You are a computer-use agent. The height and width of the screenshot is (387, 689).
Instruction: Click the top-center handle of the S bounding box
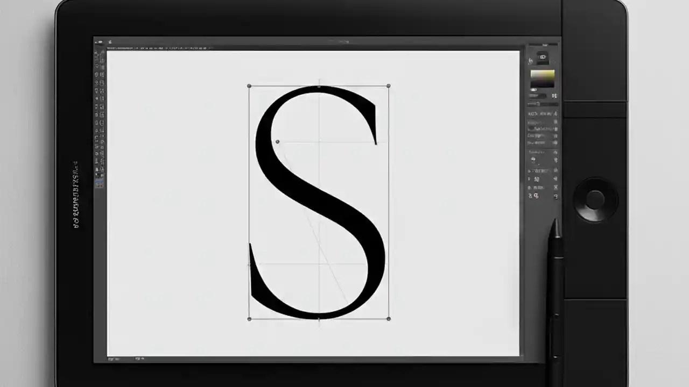319,85
